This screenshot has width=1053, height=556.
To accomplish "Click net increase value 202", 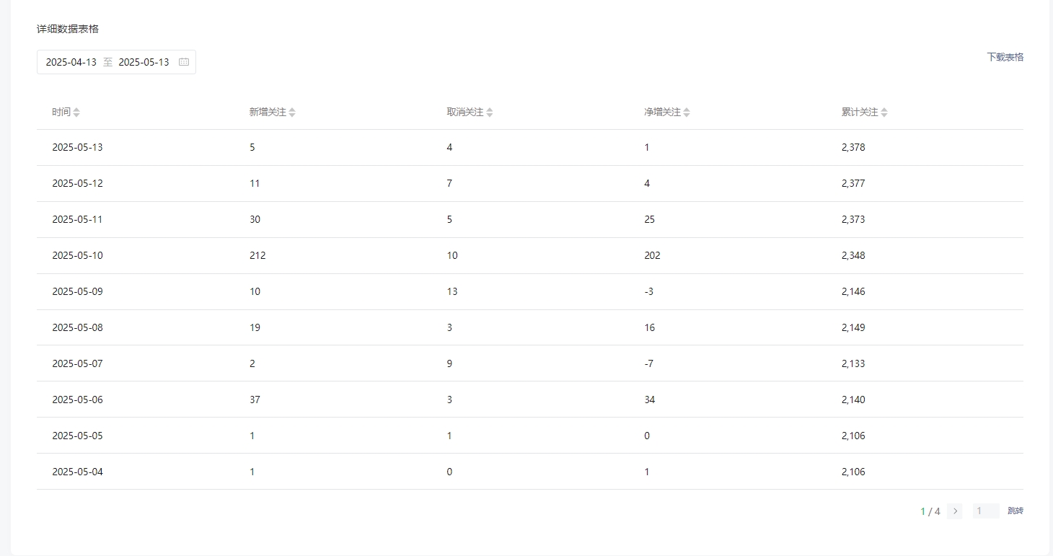I will pos(653,256).
